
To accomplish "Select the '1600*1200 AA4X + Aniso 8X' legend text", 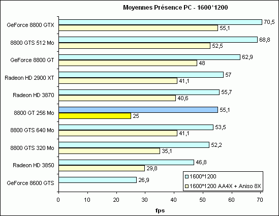I will 225,186.
